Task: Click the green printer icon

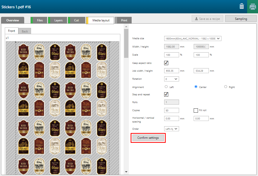Action: pyautogui.click(x=252, y=7)
